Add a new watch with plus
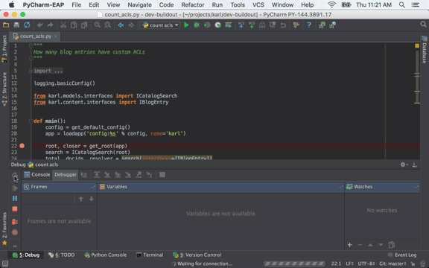429x268 pixels. pyautogui.click(x=349, y=245)
